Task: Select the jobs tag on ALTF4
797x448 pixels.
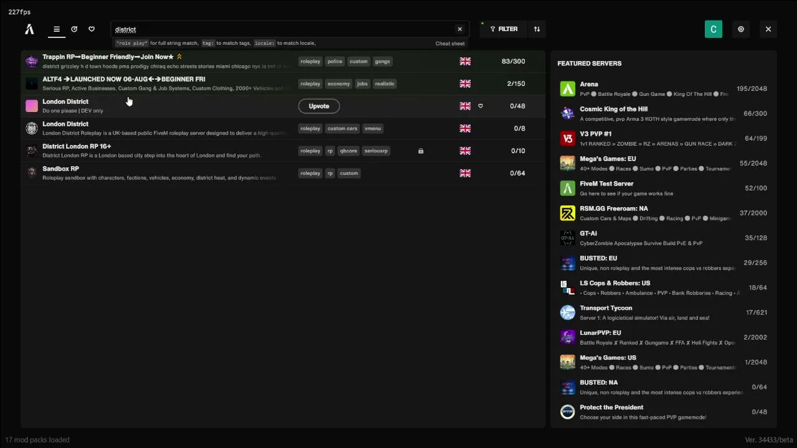Action: click(362, 83)
